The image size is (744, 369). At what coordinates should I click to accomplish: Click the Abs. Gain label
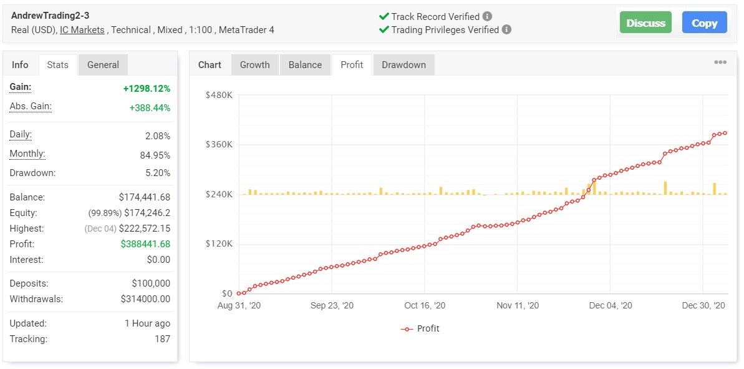[31, 107]
